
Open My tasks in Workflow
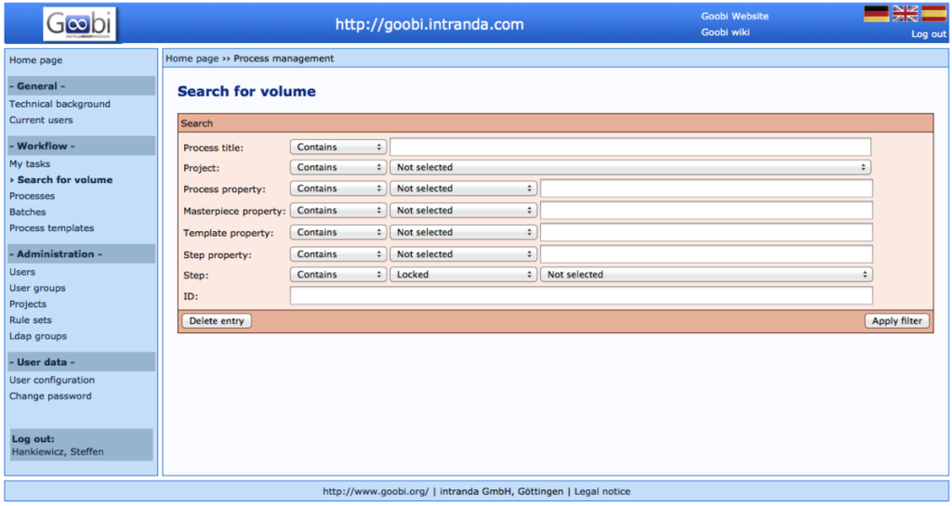tap(30, 163)
